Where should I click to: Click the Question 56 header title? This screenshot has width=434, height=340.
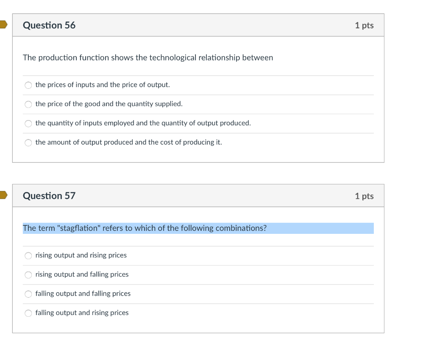point(49,25)
